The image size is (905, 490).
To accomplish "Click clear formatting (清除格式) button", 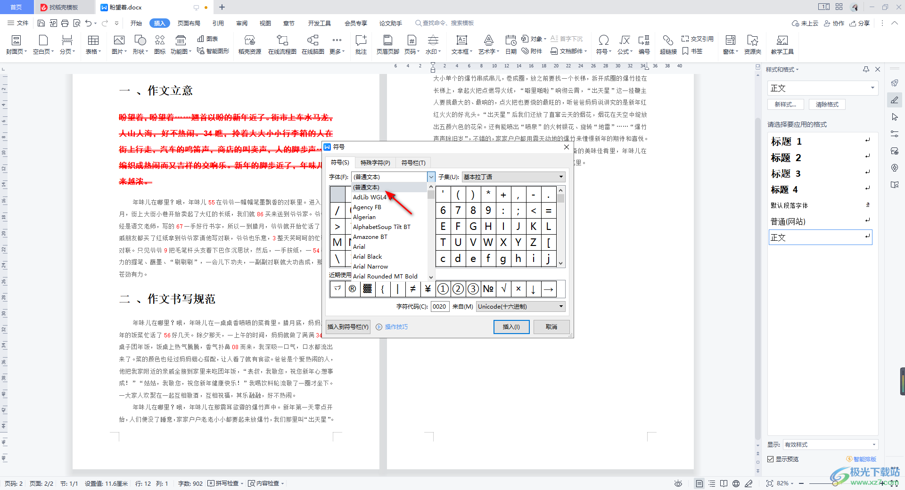I will point(827,105).
